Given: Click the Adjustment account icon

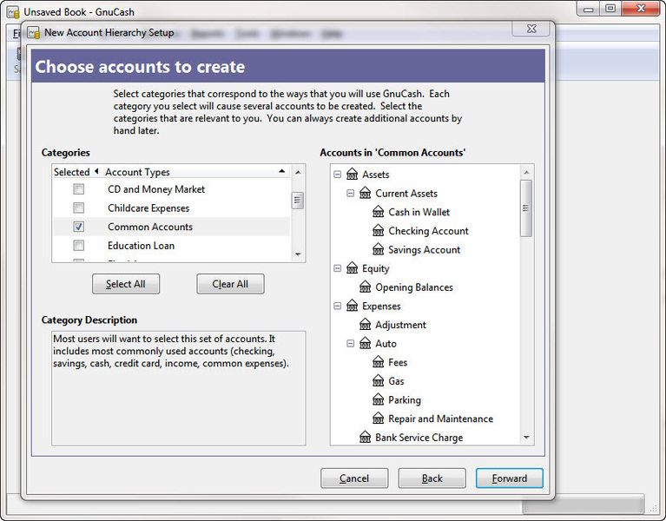Looking at the screenshot, I should 366,325.
